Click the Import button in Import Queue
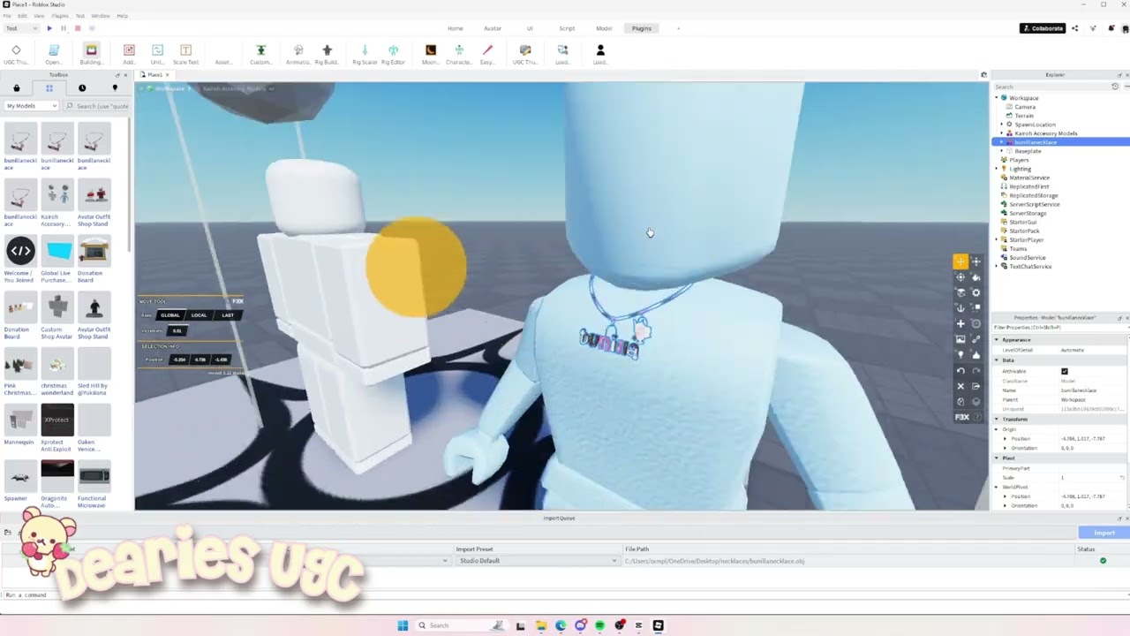 click(x=1104, y=533)
